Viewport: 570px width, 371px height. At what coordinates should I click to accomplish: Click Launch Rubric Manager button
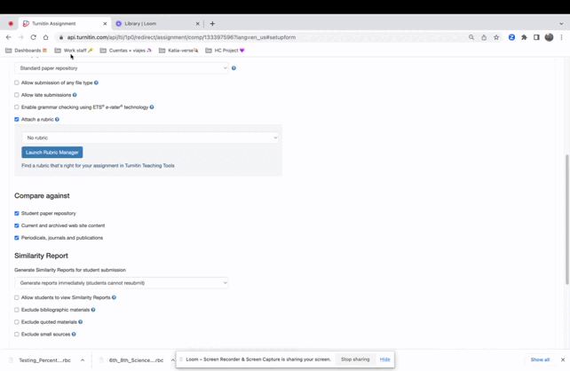coord(52,153)
